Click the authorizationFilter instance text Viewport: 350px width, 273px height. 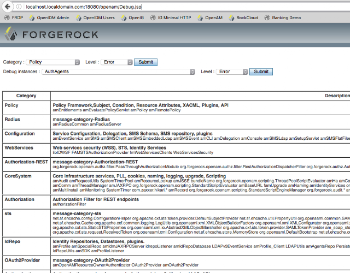click(x=69, y=204)
